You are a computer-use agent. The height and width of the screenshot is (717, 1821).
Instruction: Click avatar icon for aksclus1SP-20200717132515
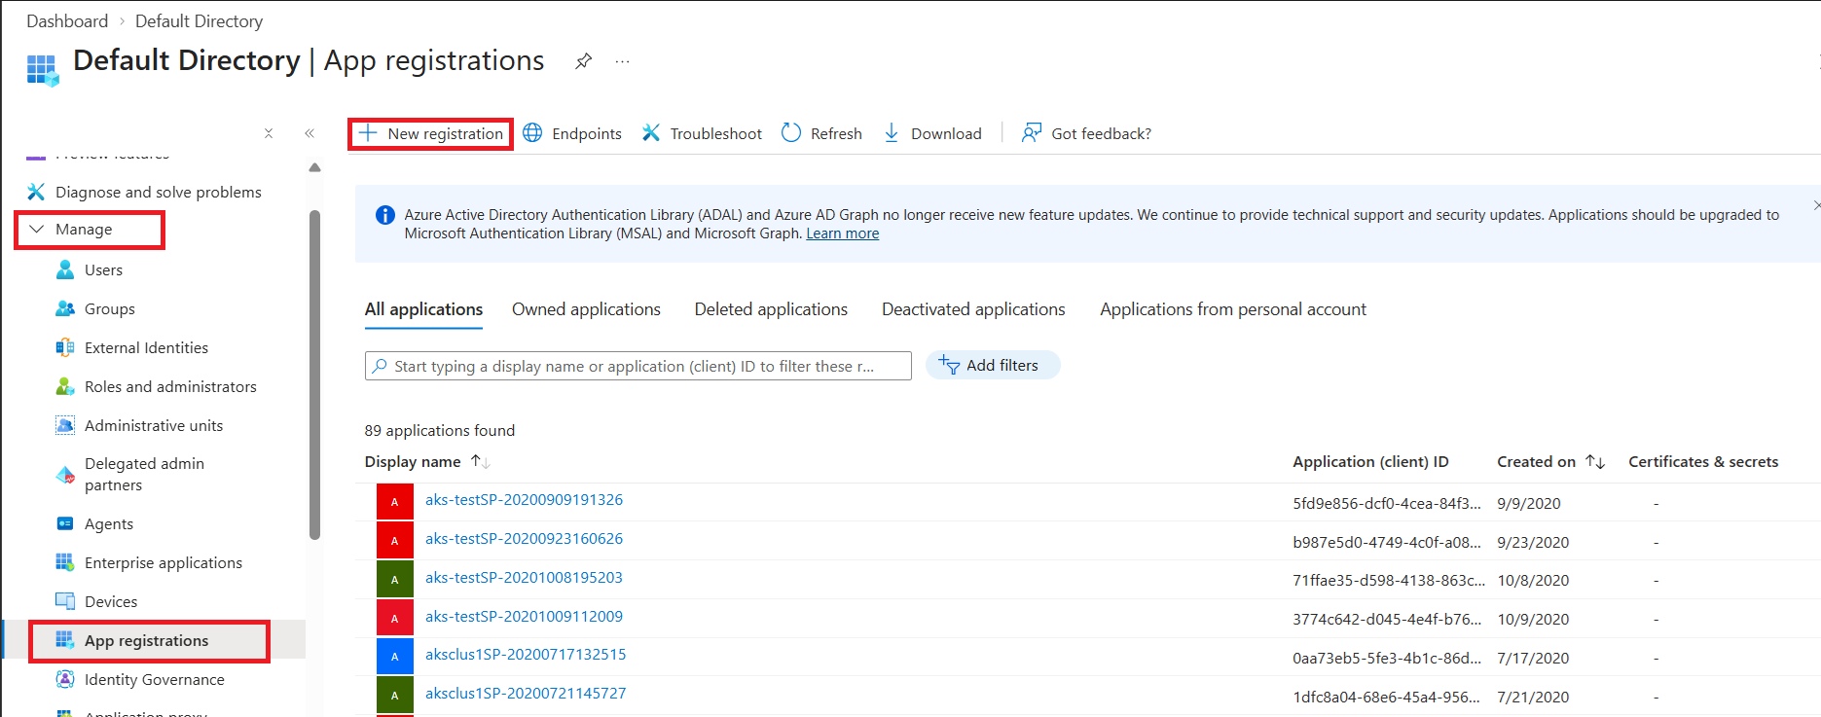tap(395, 657)
